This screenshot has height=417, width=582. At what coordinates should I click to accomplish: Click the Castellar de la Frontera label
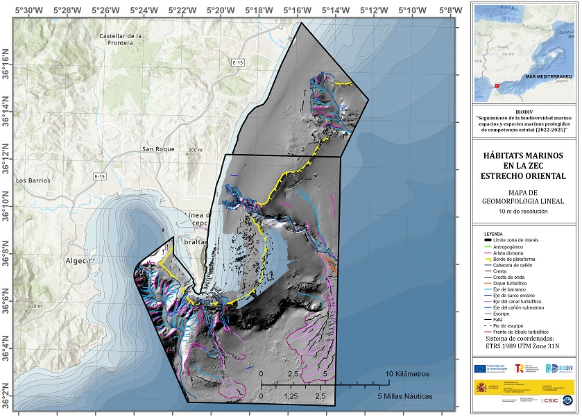click(x=120, y=40)
